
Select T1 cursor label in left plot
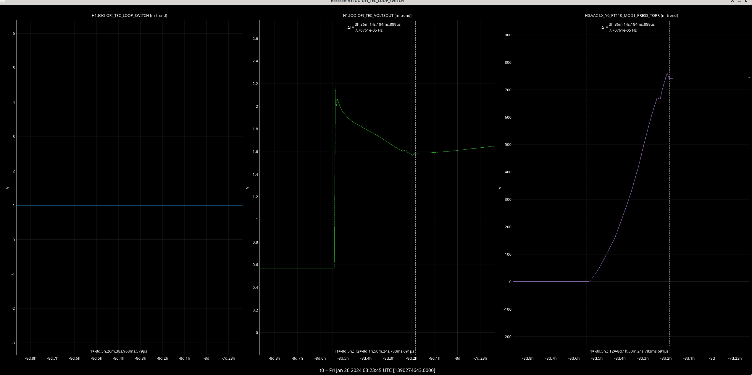click(x=117, y=351)
